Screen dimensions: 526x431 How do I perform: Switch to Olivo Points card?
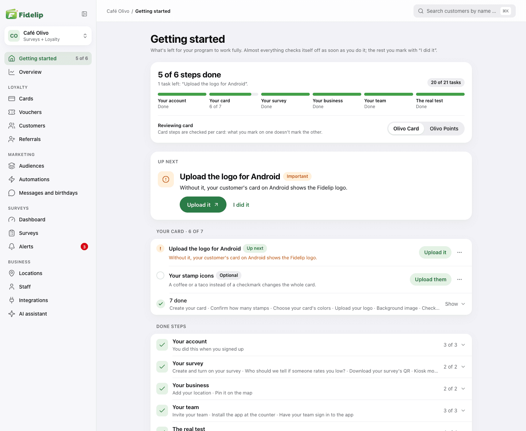pyautogui.click(x=444, y=129)
